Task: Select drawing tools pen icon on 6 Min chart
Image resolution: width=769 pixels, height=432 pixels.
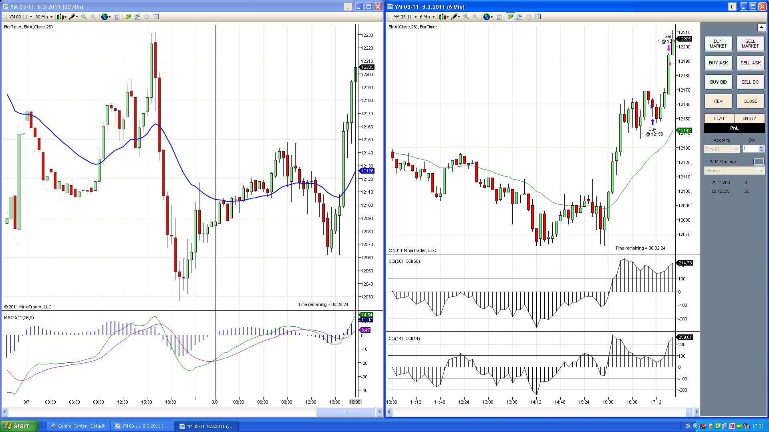Action: pyautogui.click(x=455, y=17)
